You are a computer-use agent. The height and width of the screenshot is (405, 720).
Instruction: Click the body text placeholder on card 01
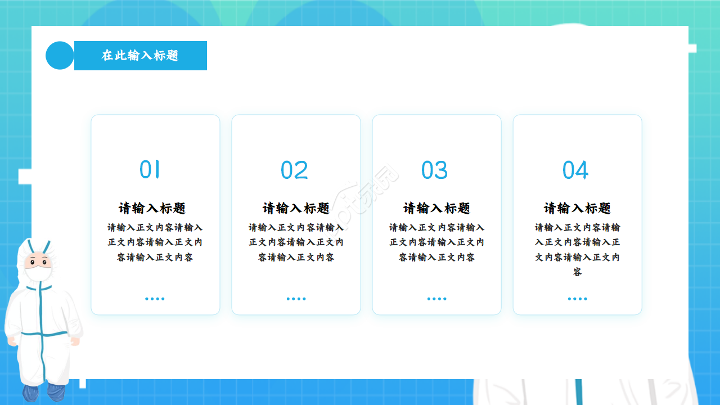coord(155,242)
